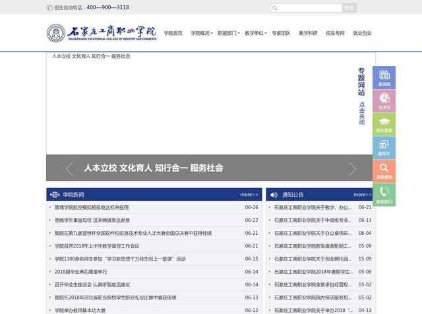
Task: Click the green phone contact sidebar icon
Action: point(384,195)
